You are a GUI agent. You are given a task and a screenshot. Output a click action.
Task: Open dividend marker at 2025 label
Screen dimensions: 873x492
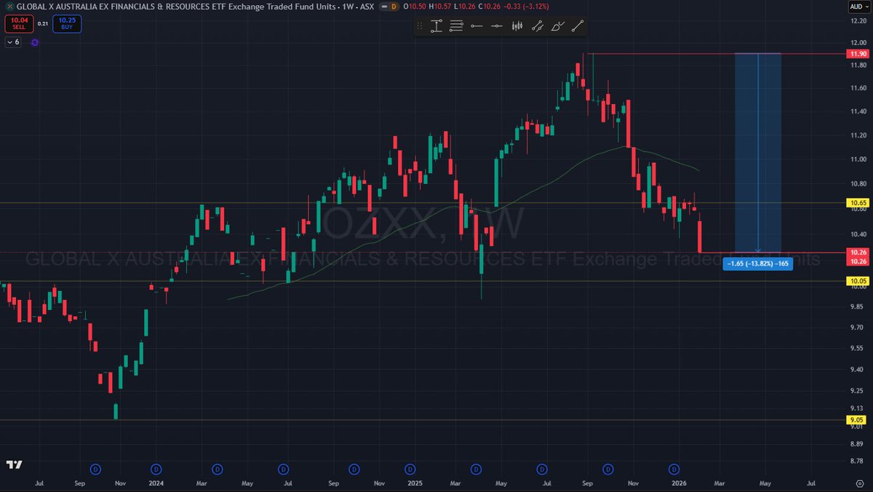pos(410,468)
